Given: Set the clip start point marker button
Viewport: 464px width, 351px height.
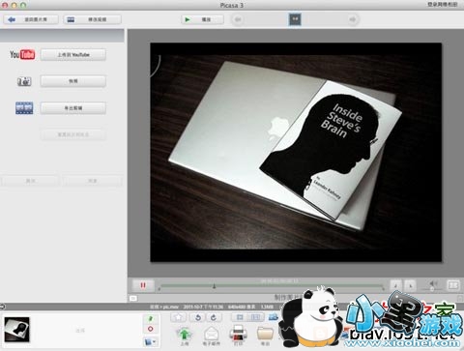Looking at the screenshot, I should coord(395,285).
